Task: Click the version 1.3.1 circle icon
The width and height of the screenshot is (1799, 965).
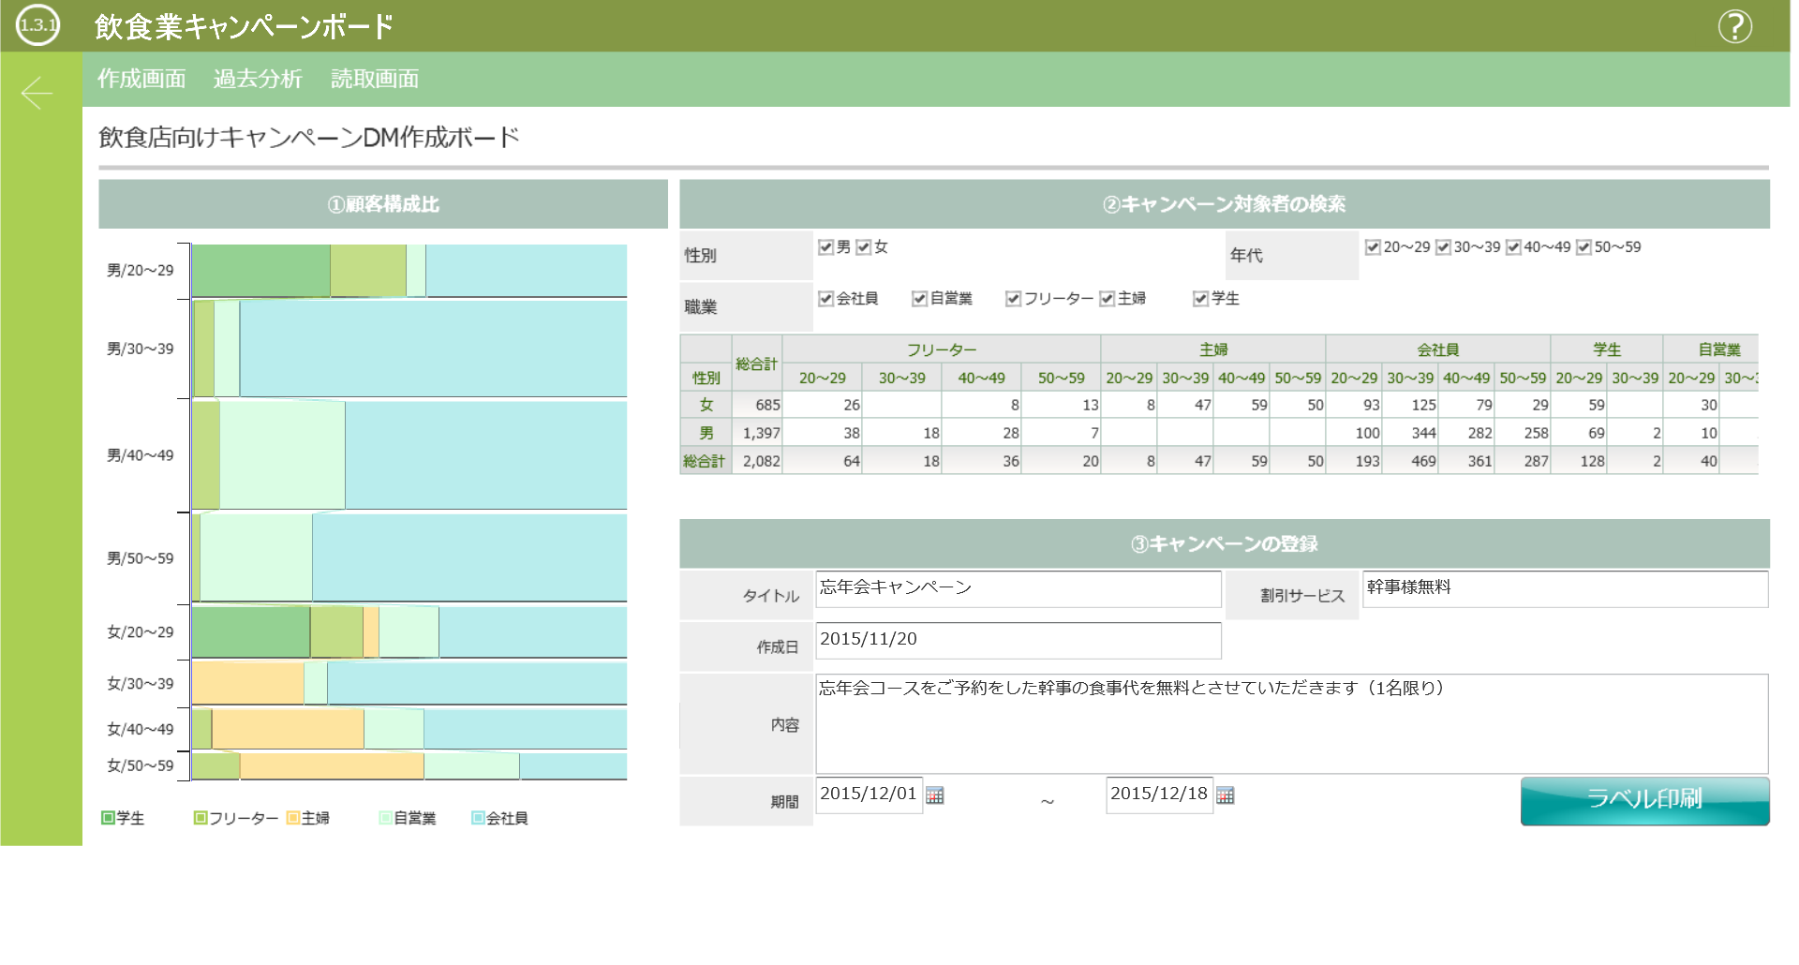Action: point(38,25)
